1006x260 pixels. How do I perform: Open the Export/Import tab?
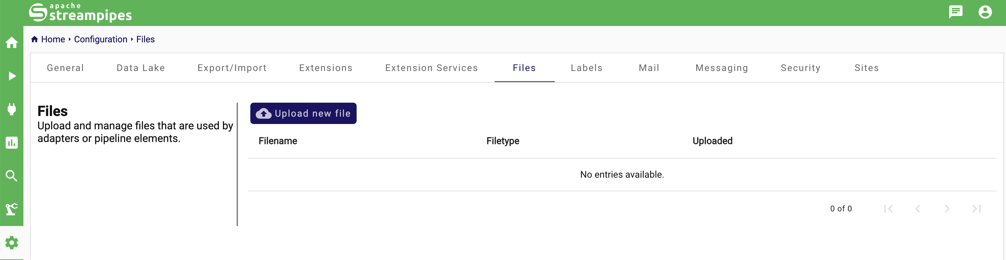pyautogui.click(x=232, y=68)
